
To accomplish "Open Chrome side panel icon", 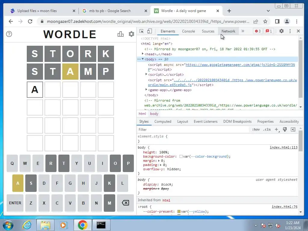I will (277, 21).
